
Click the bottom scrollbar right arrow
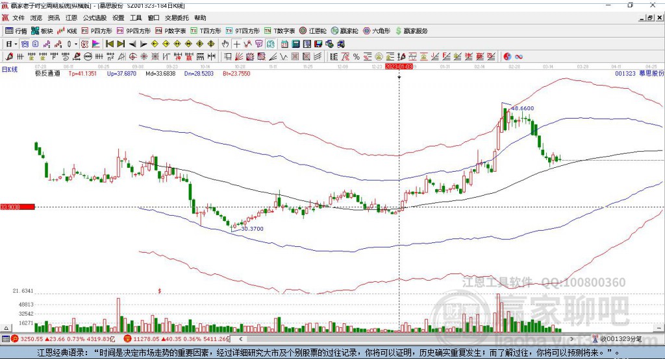tap(571, 339)
